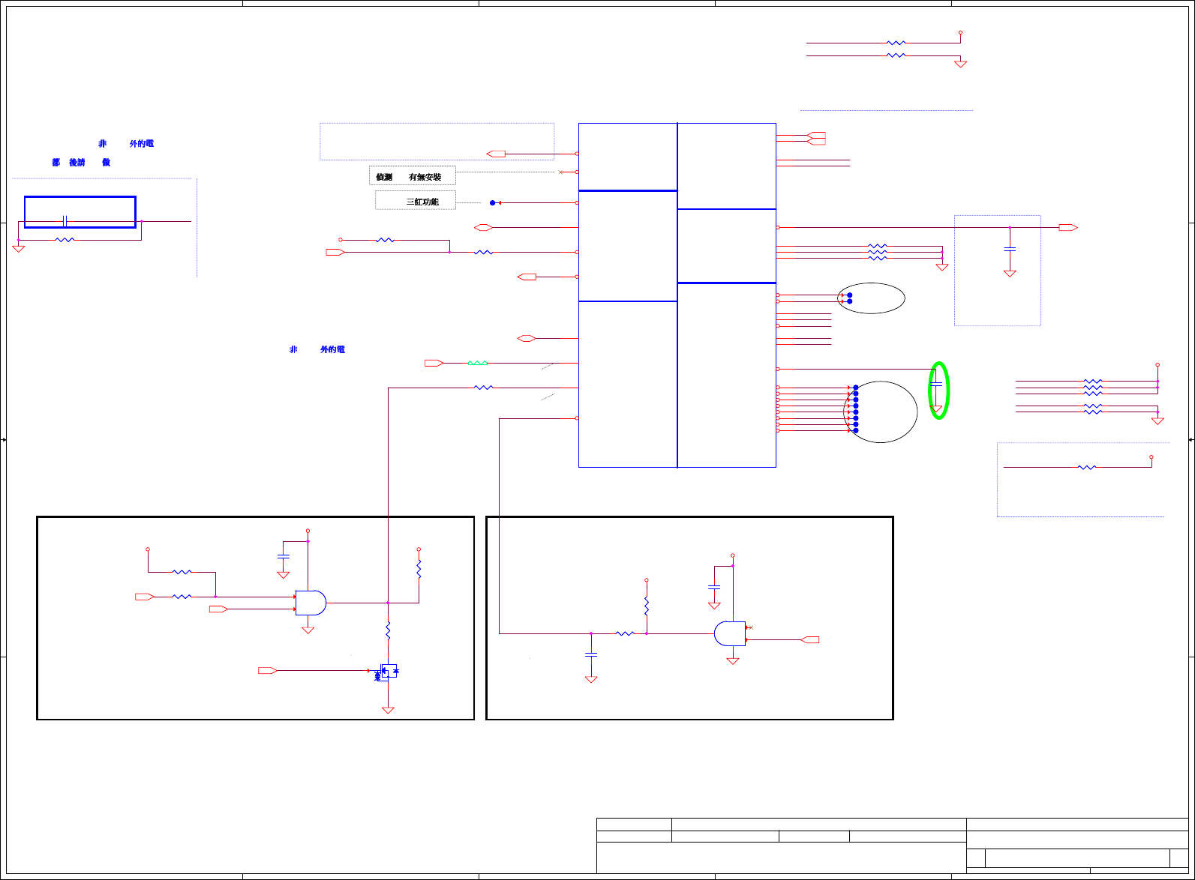Click ground symbol below the MOSFET
Image resolution: width=1195 pixels, height=880 pixels.
point(388,709)
